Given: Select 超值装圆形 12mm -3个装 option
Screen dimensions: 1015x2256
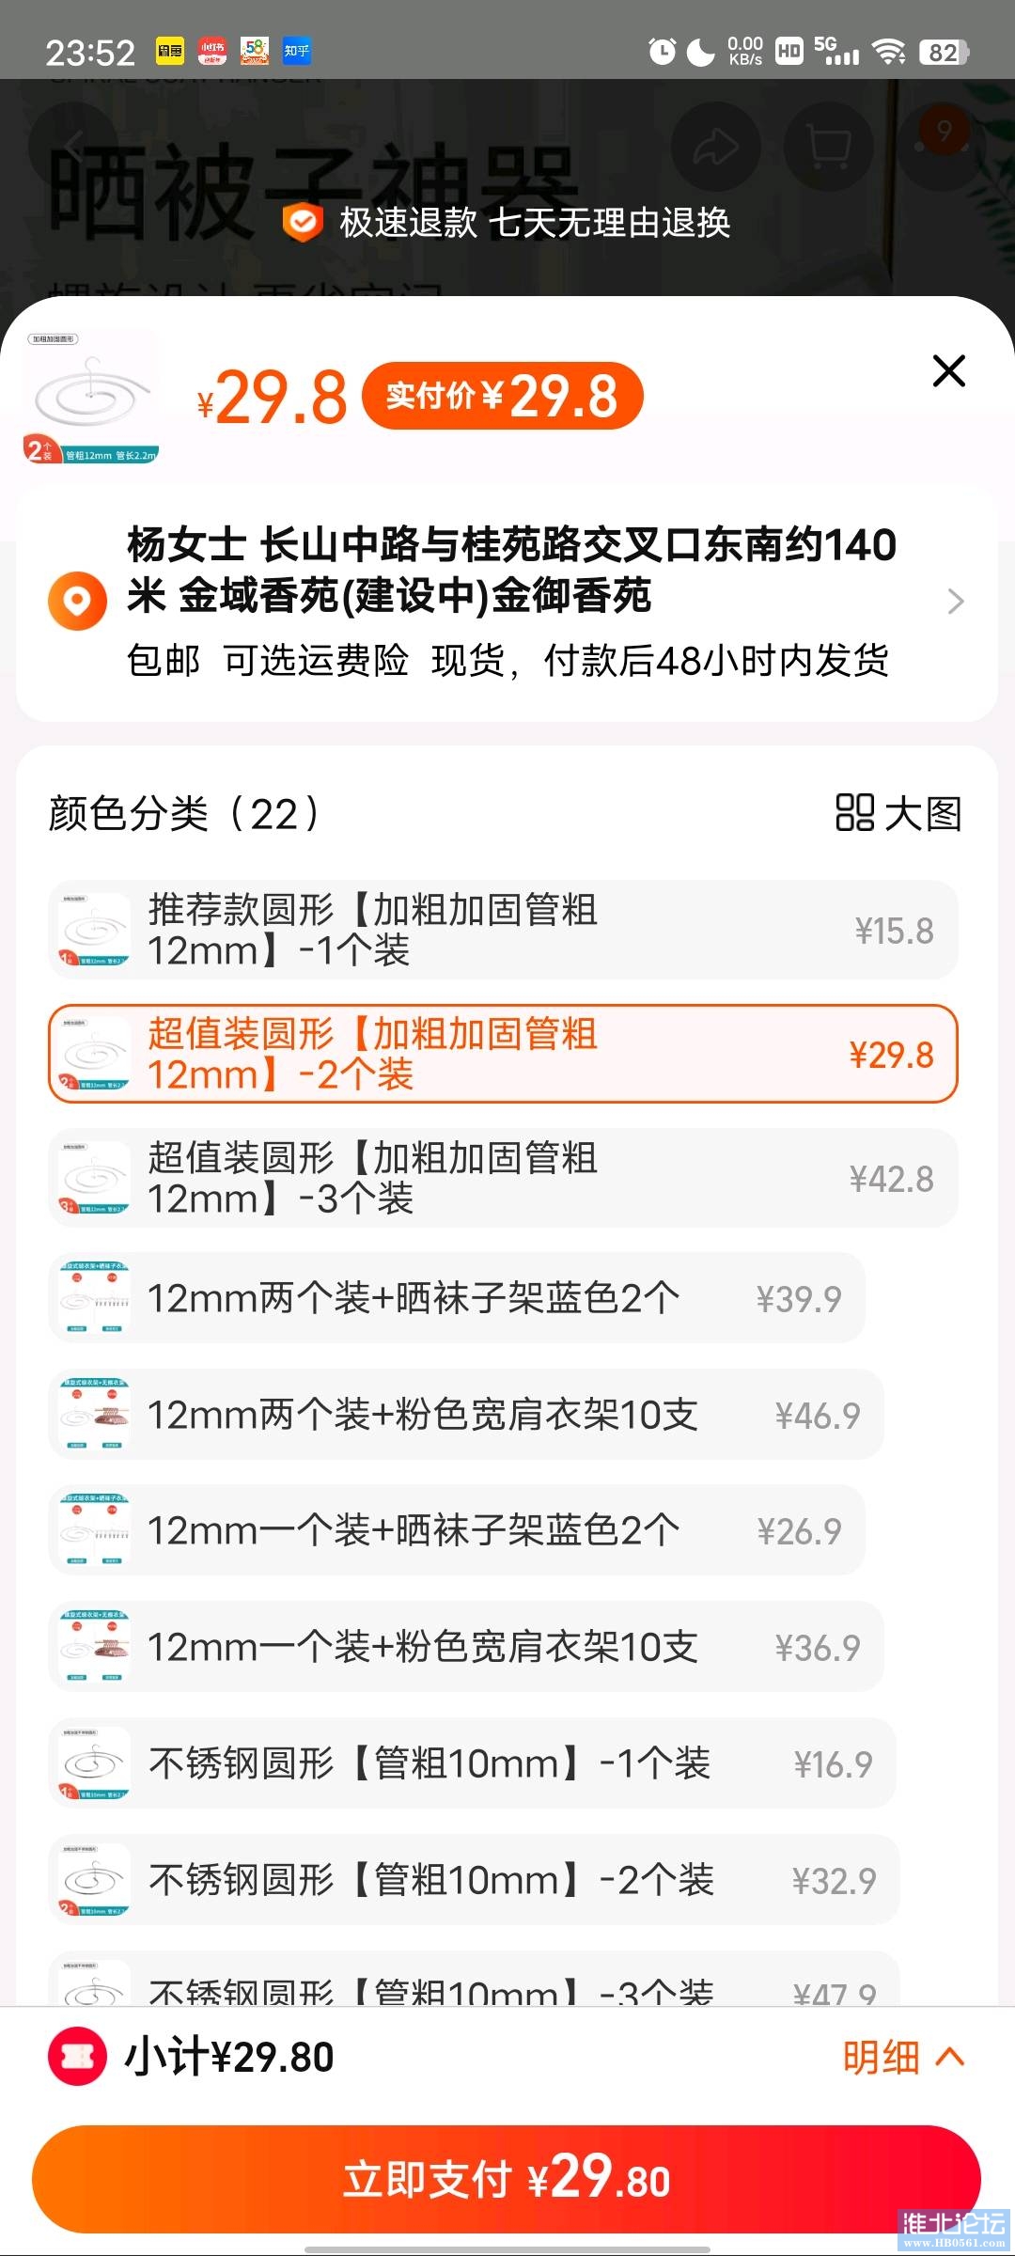Looking at the screenshot, I should click(503, 1178).
